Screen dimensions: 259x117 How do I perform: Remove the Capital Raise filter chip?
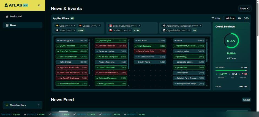[x=189, y=30]
